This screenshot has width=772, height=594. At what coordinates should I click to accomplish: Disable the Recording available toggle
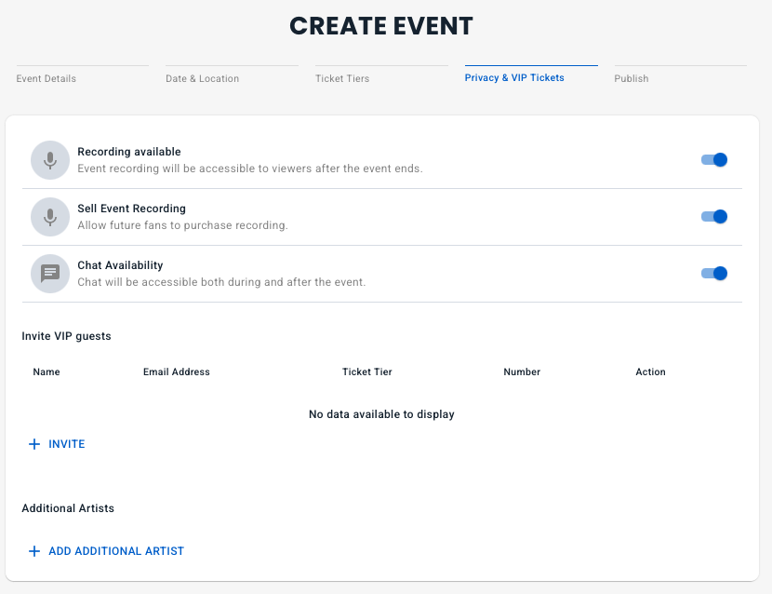[713, 160]
